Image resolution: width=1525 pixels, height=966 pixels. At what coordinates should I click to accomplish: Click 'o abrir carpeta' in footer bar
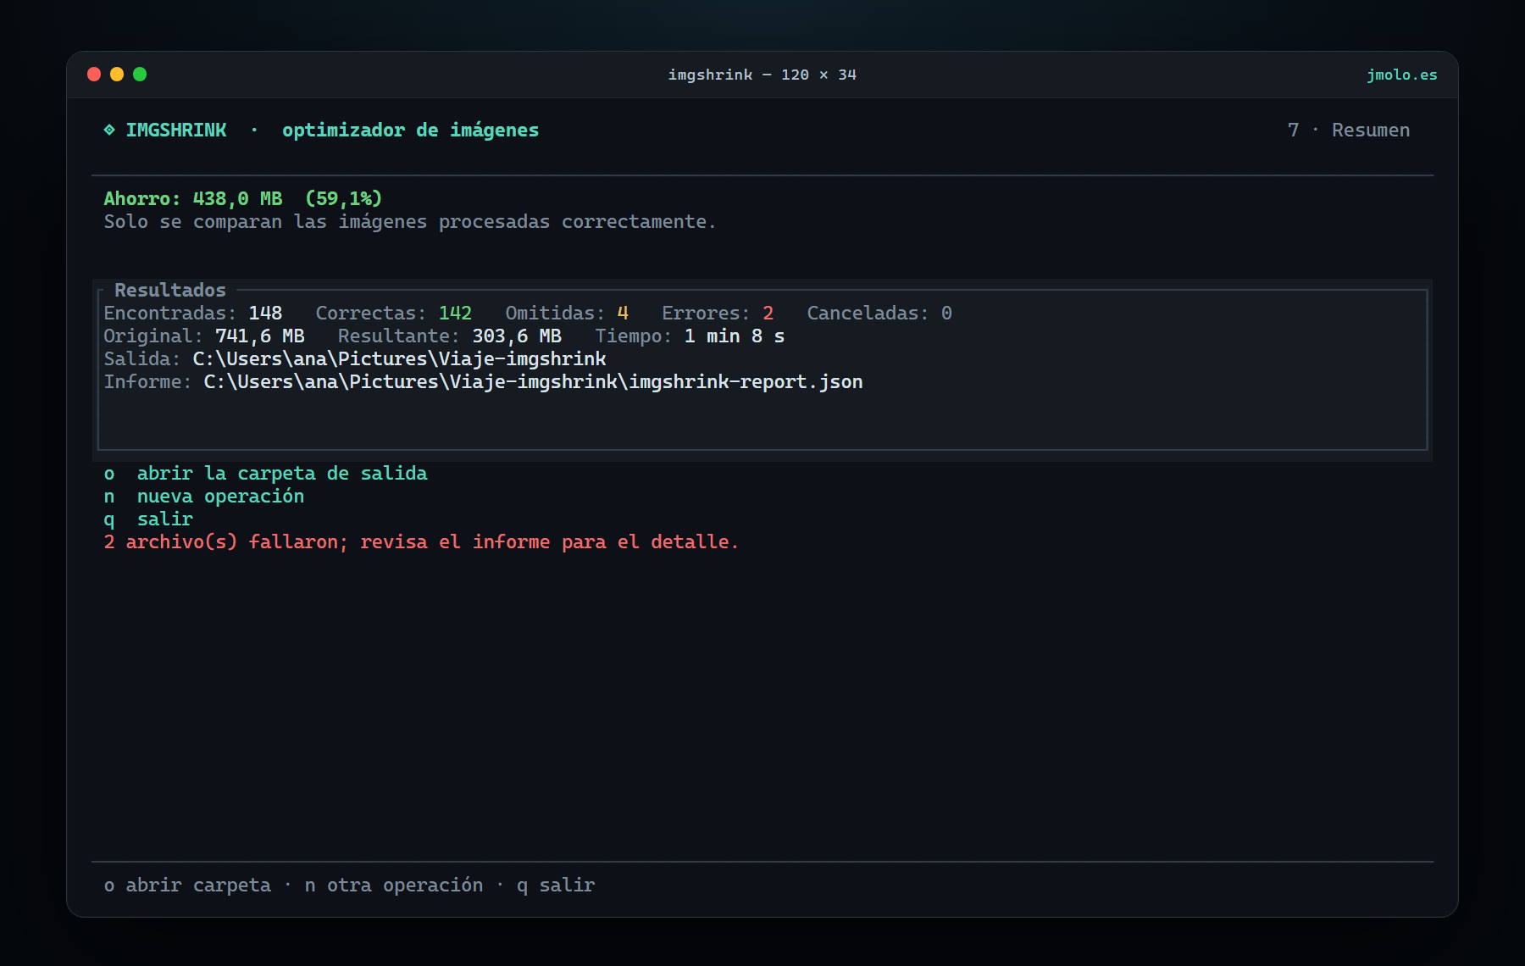pyautogui.click(x=187, y=885)
